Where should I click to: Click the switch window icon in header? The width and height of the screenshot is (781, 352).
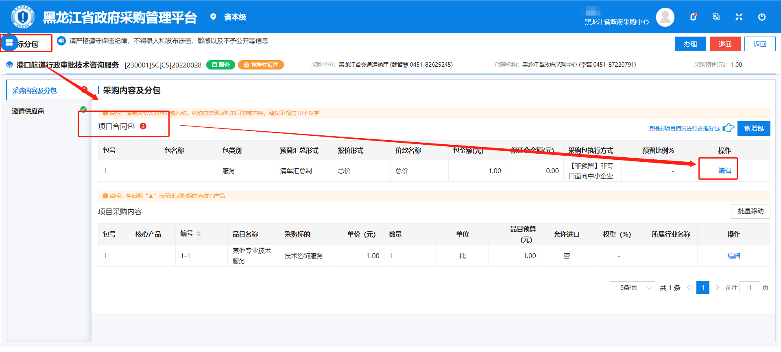click(x=716, y=17)
